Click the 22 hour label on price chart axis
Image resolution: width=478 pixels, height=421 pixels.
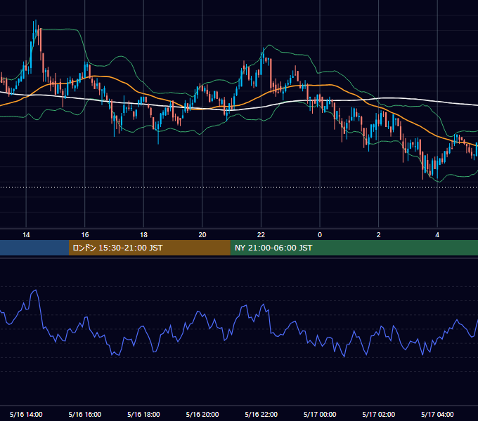[x=261, y=235]
